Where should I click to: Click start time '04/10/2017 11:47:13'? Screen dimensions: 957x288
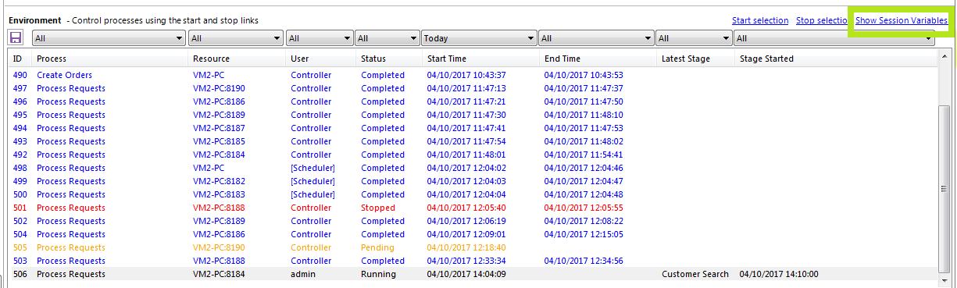(466, 88)
